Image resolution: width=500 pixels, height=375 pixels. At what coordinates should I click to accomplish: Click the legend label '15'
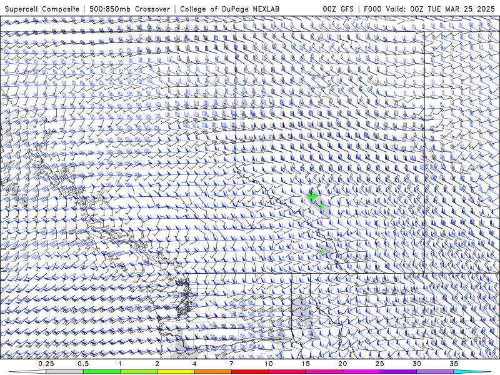point(306,364)
